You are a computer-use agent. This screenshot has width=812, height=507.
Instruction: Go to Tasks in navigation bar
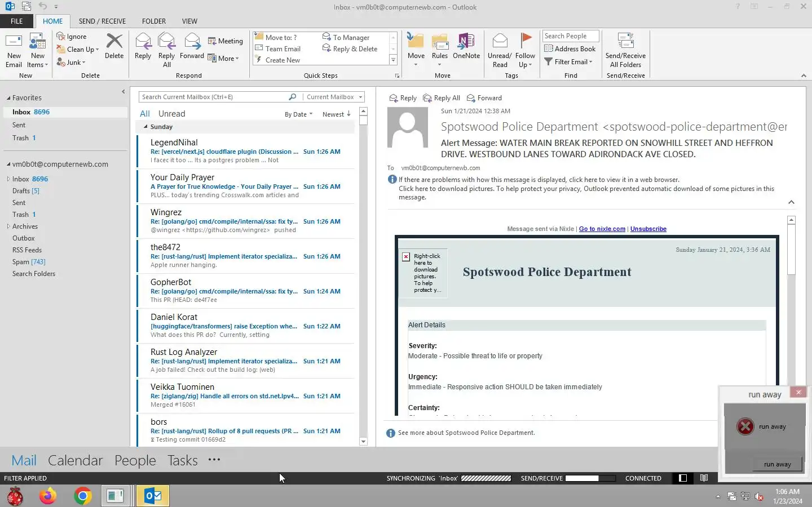pyautogui.click(x=183, y=460)
